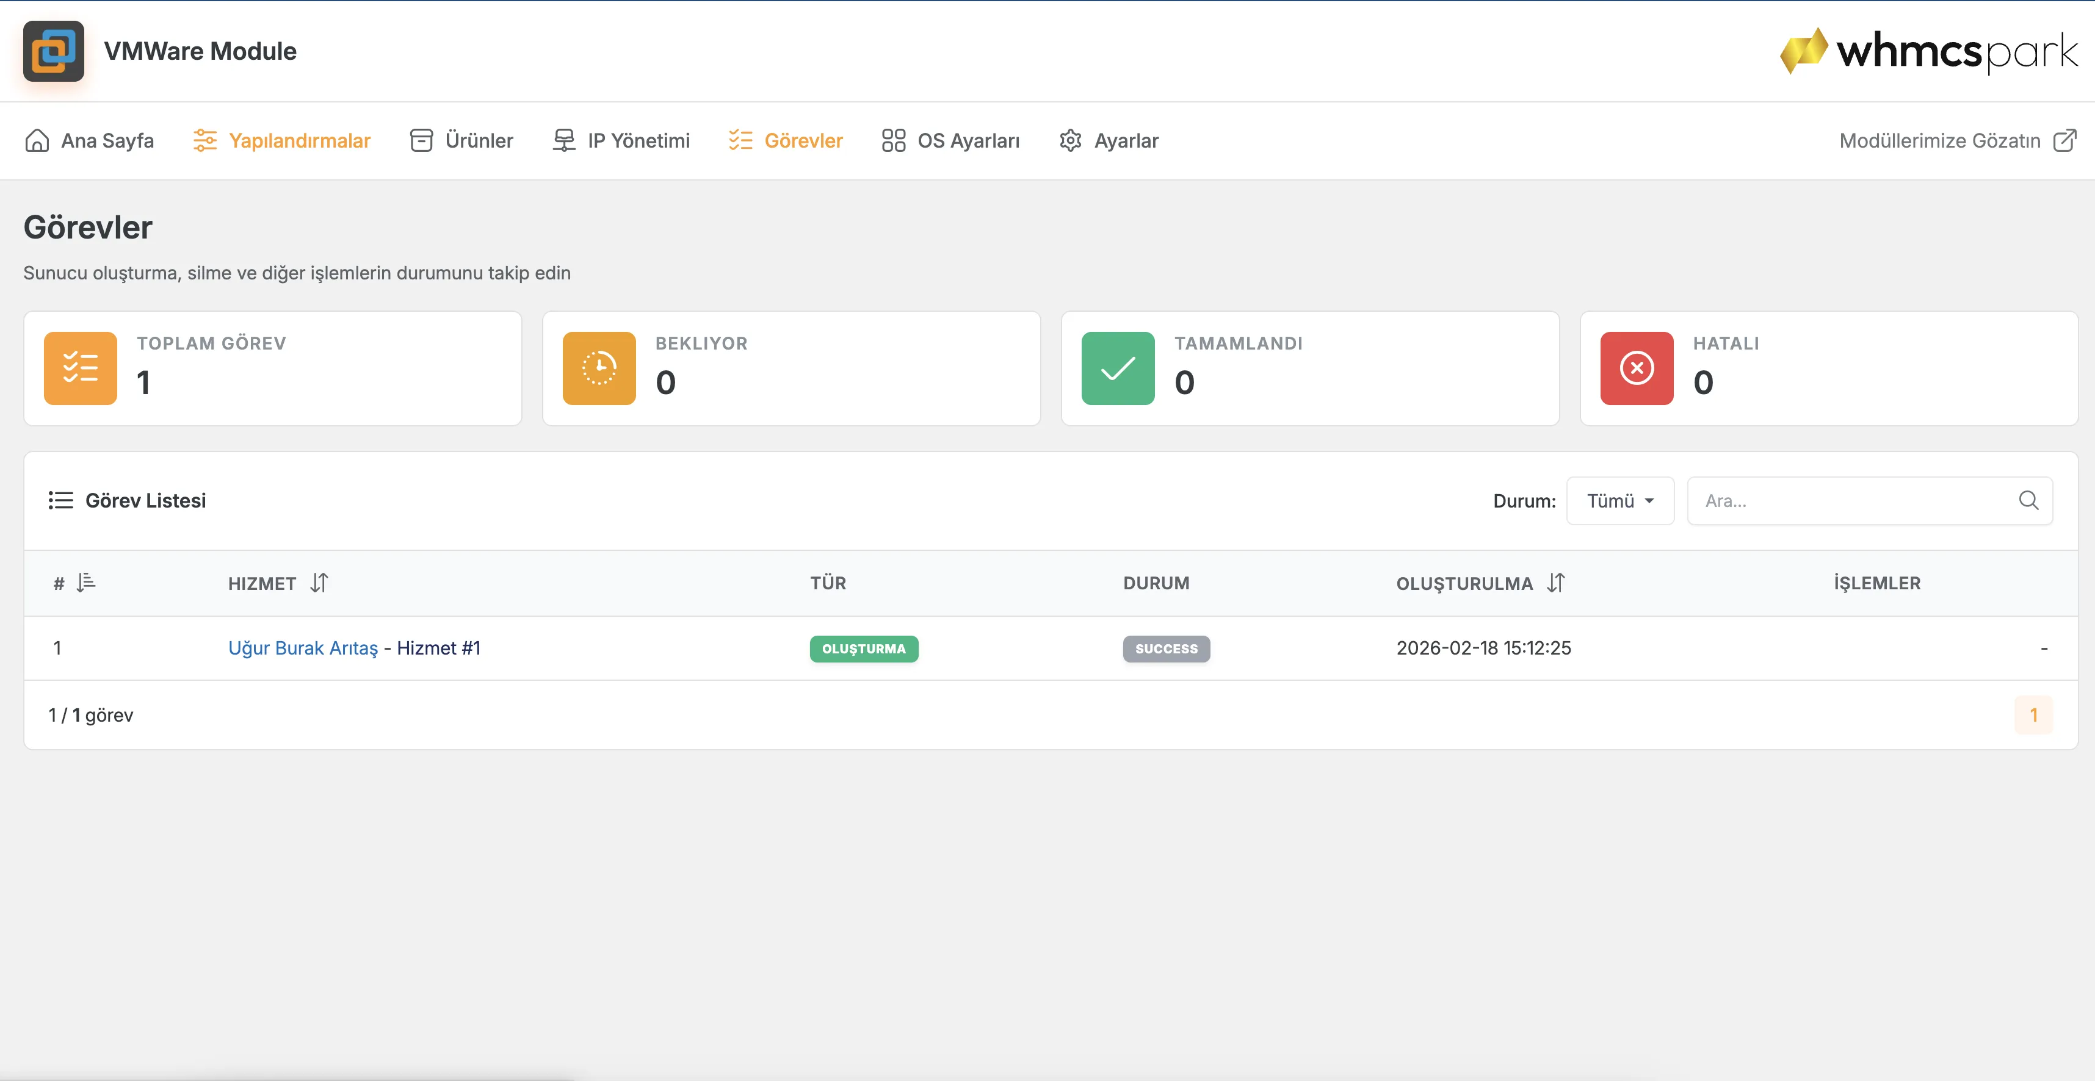Viewport: 2095px width, 1081px height.
Task: Select the Görevler menu item
Action: point(786,140)
